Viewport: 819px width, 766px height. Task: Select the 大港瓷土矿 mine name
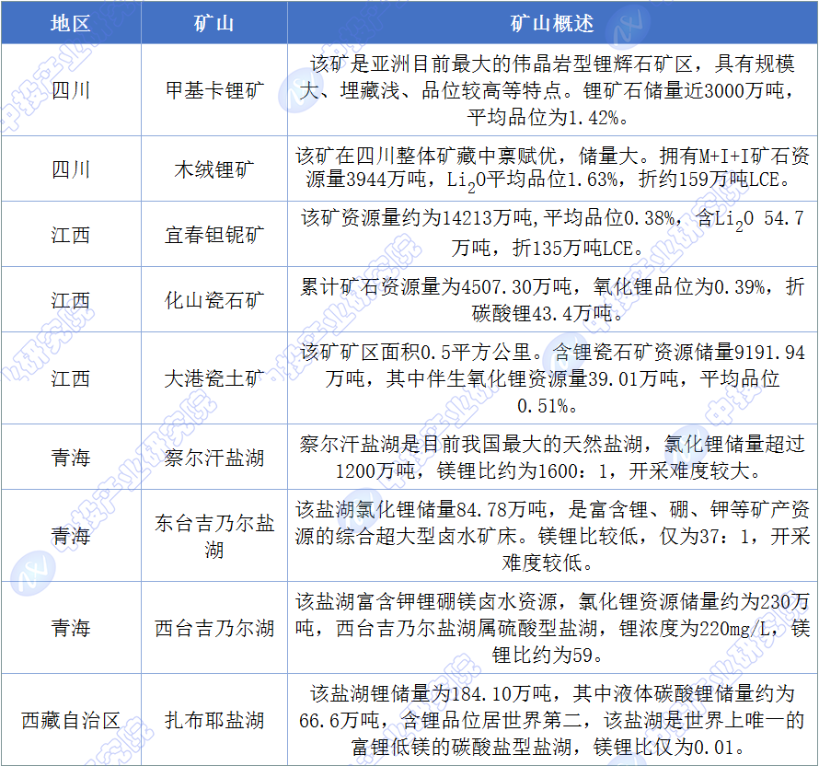coord(213,378)
